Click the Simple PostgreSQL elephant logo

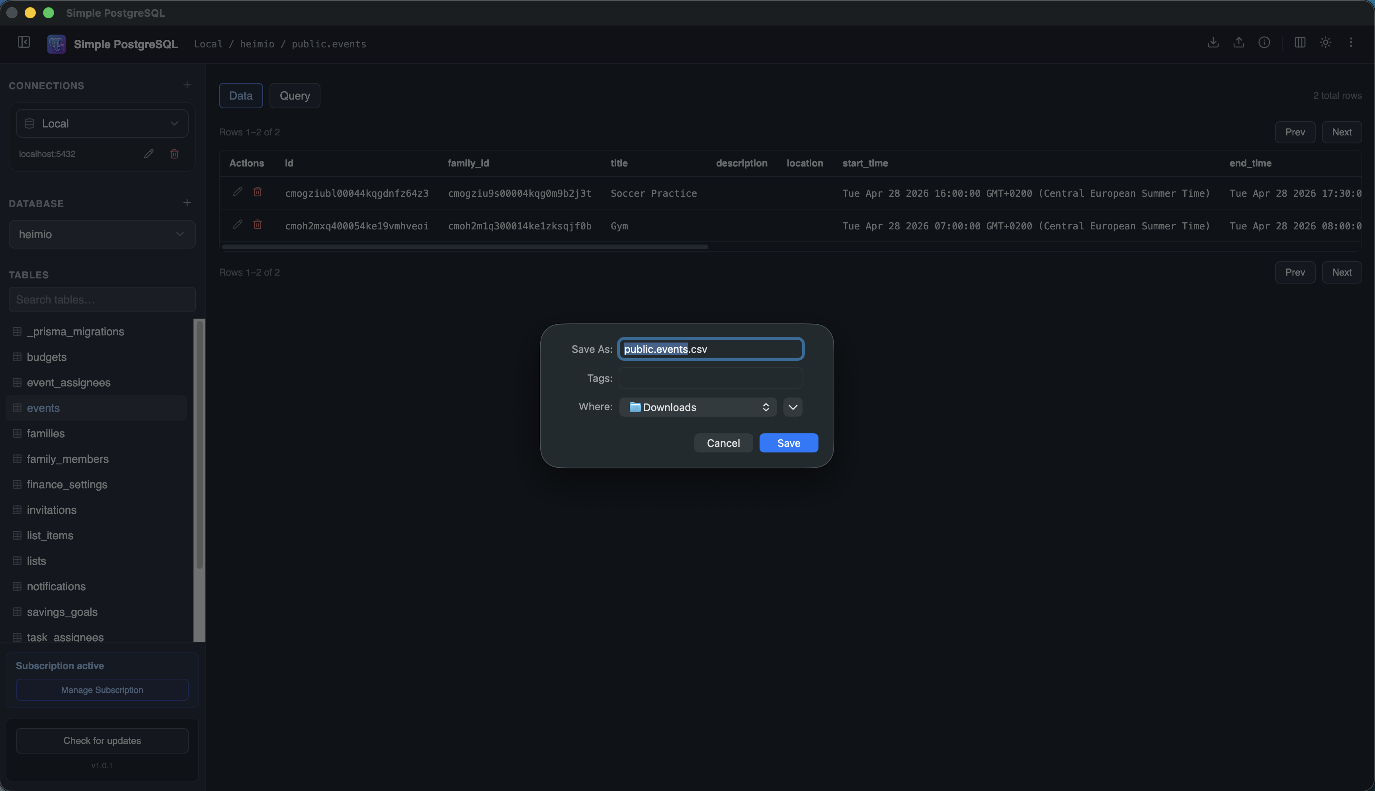57,44
